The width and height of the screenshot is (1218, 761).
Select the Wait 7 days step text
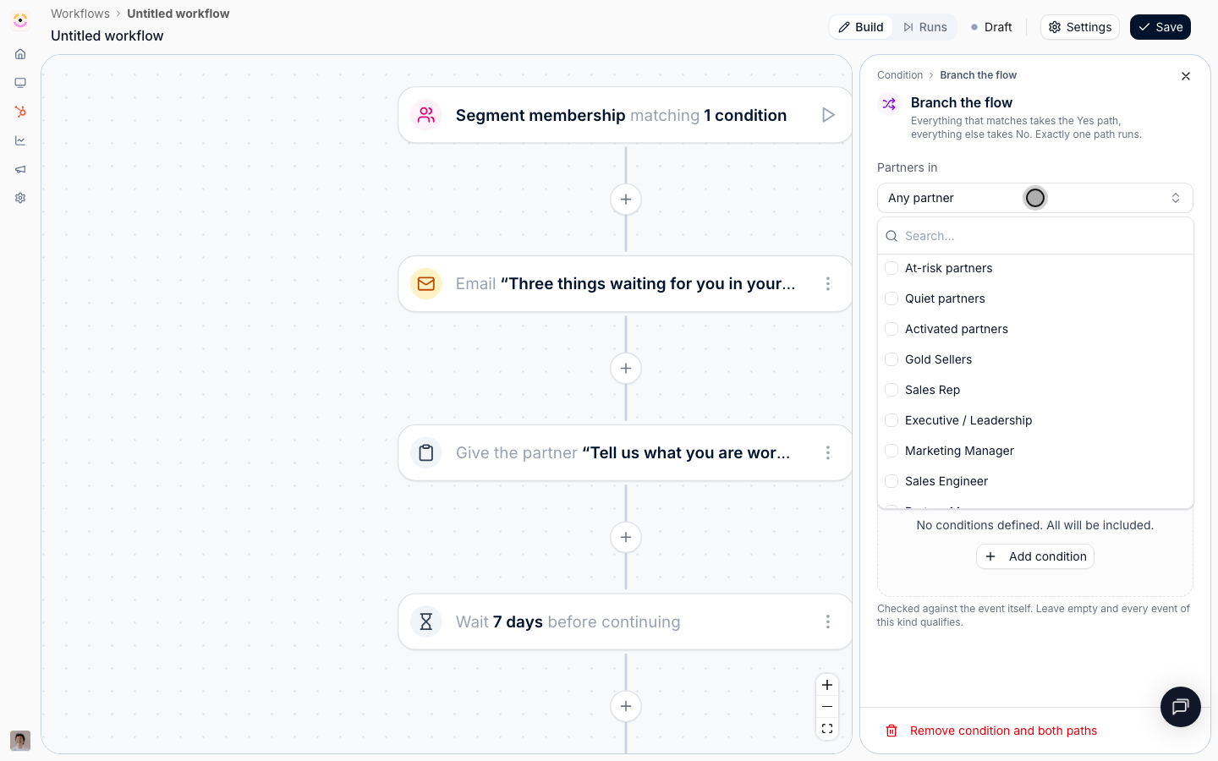(x=568, y=622)
